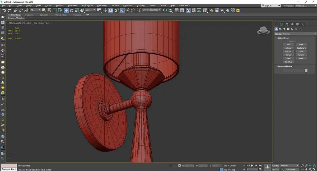Undo the last action via toolbar arrow
Image resolution: width=317 pixels, height=171 pixels.
click(x=4, y=10)
